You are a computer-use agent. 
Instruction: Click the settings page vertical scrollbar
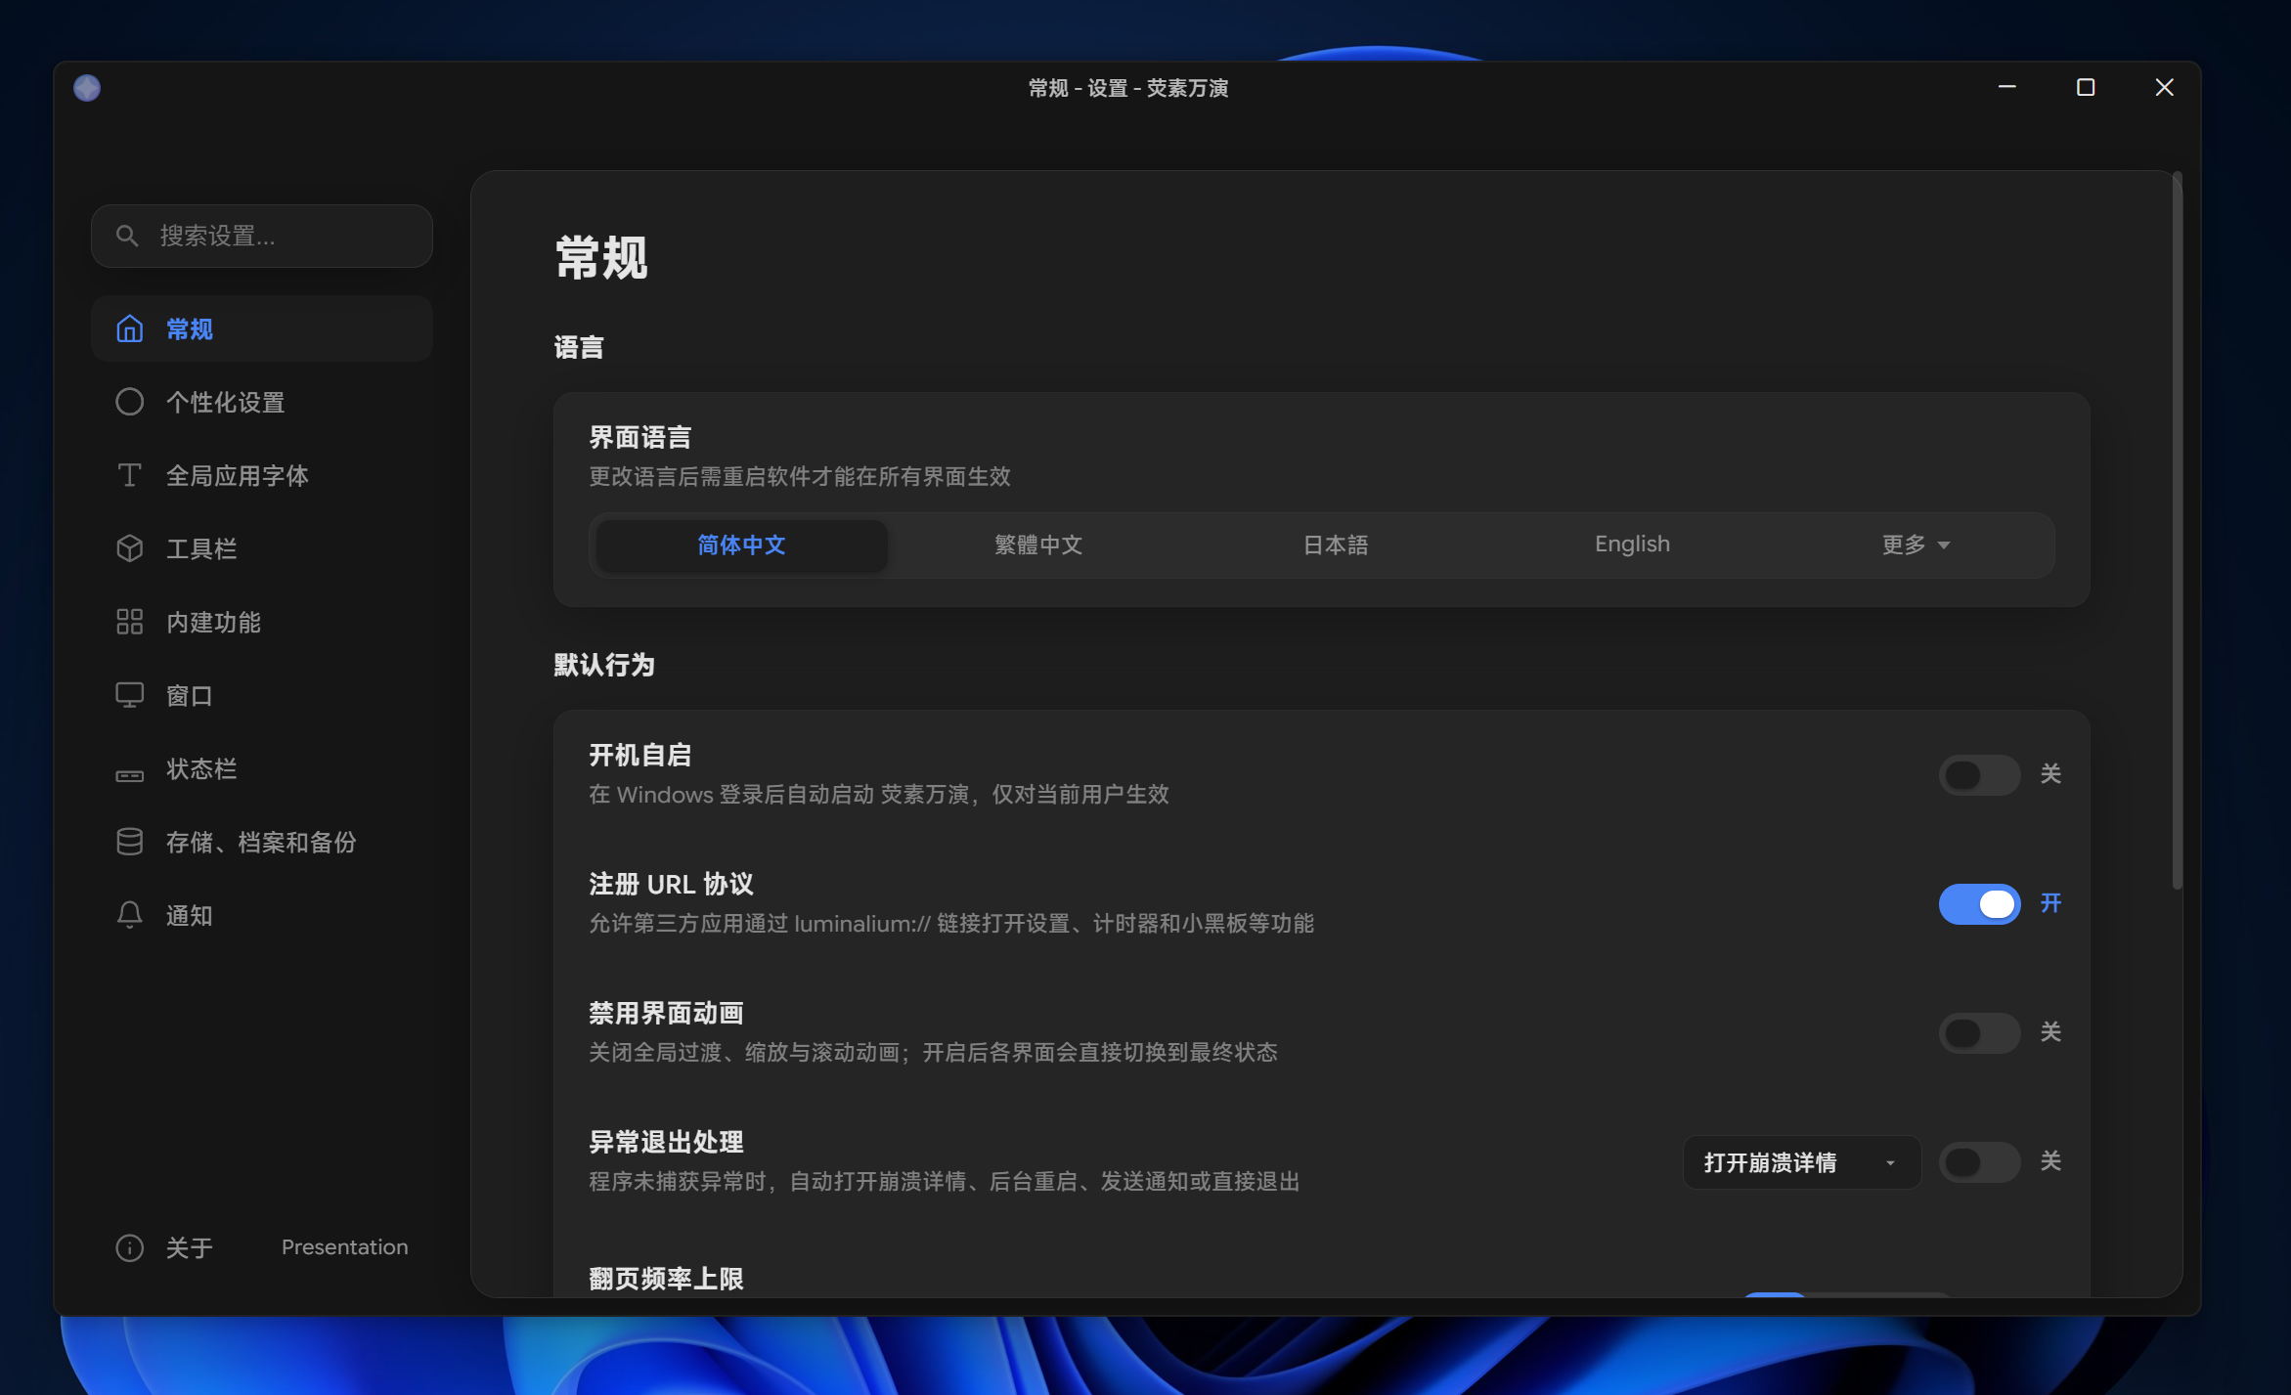2177,533
